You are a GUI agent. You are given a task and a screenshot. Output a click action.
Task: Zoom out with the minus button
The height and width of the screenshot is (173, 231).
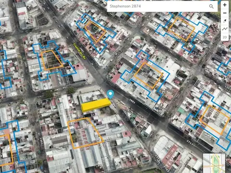pyautogui.click(x=225, y=13)
